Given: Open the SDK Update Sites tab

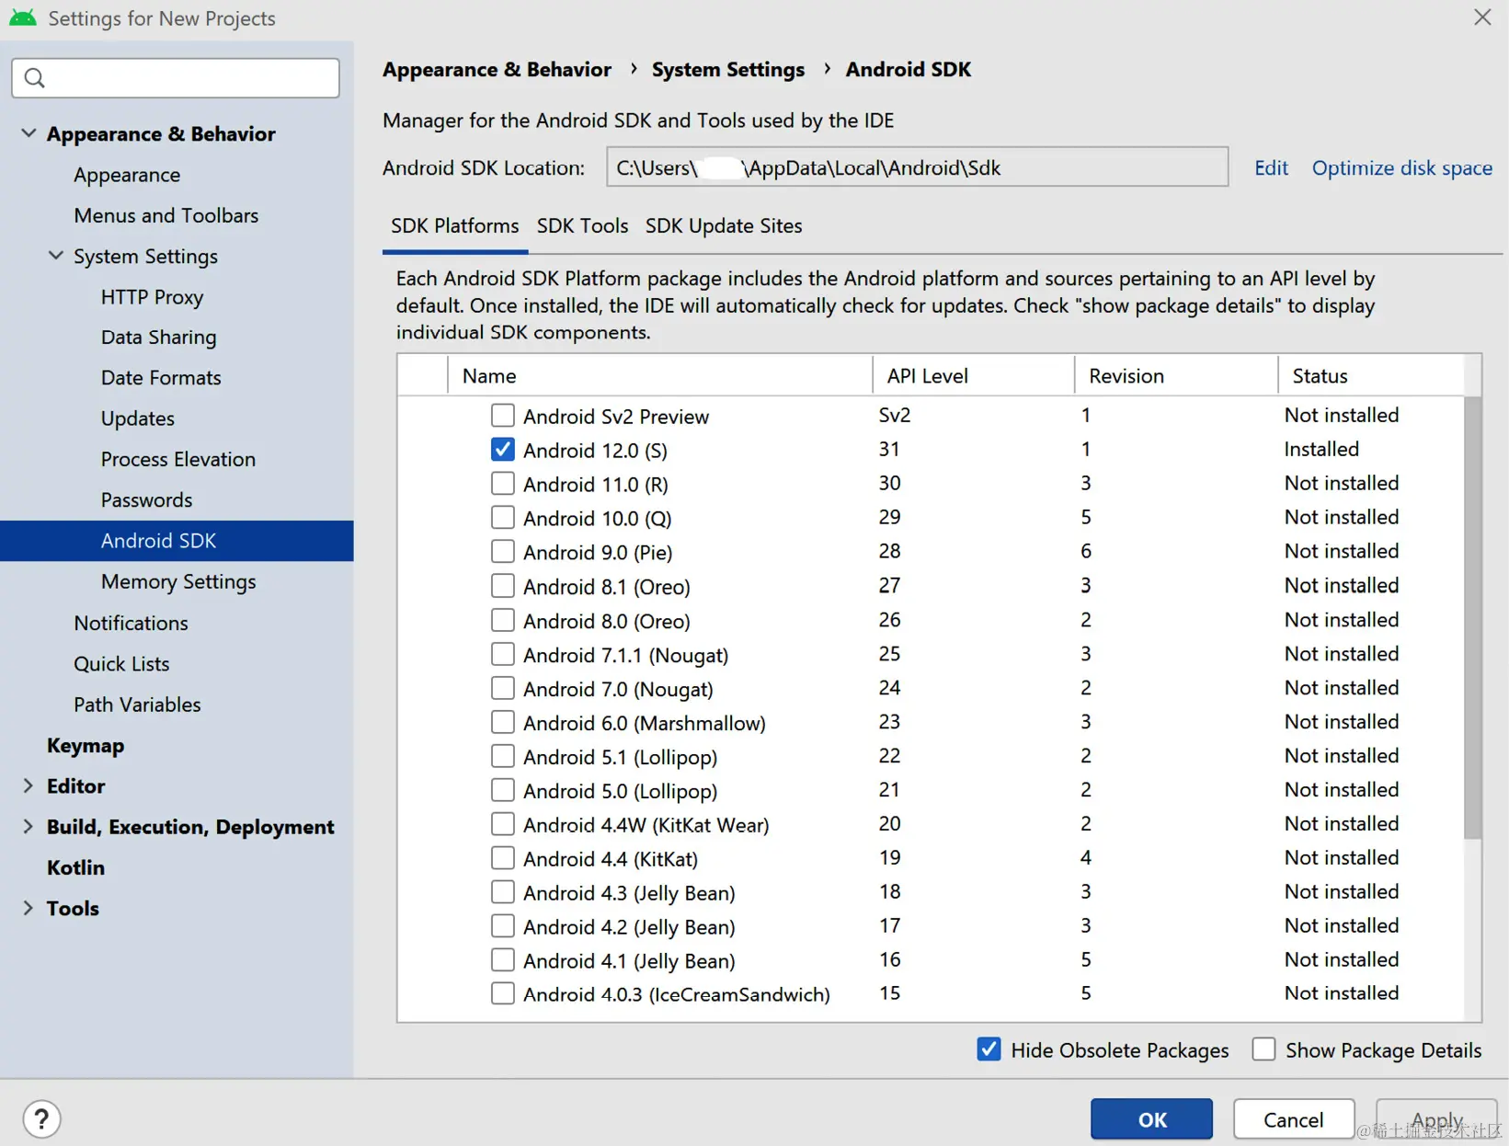Looking at the screenshot, I should tap(724, 226).
